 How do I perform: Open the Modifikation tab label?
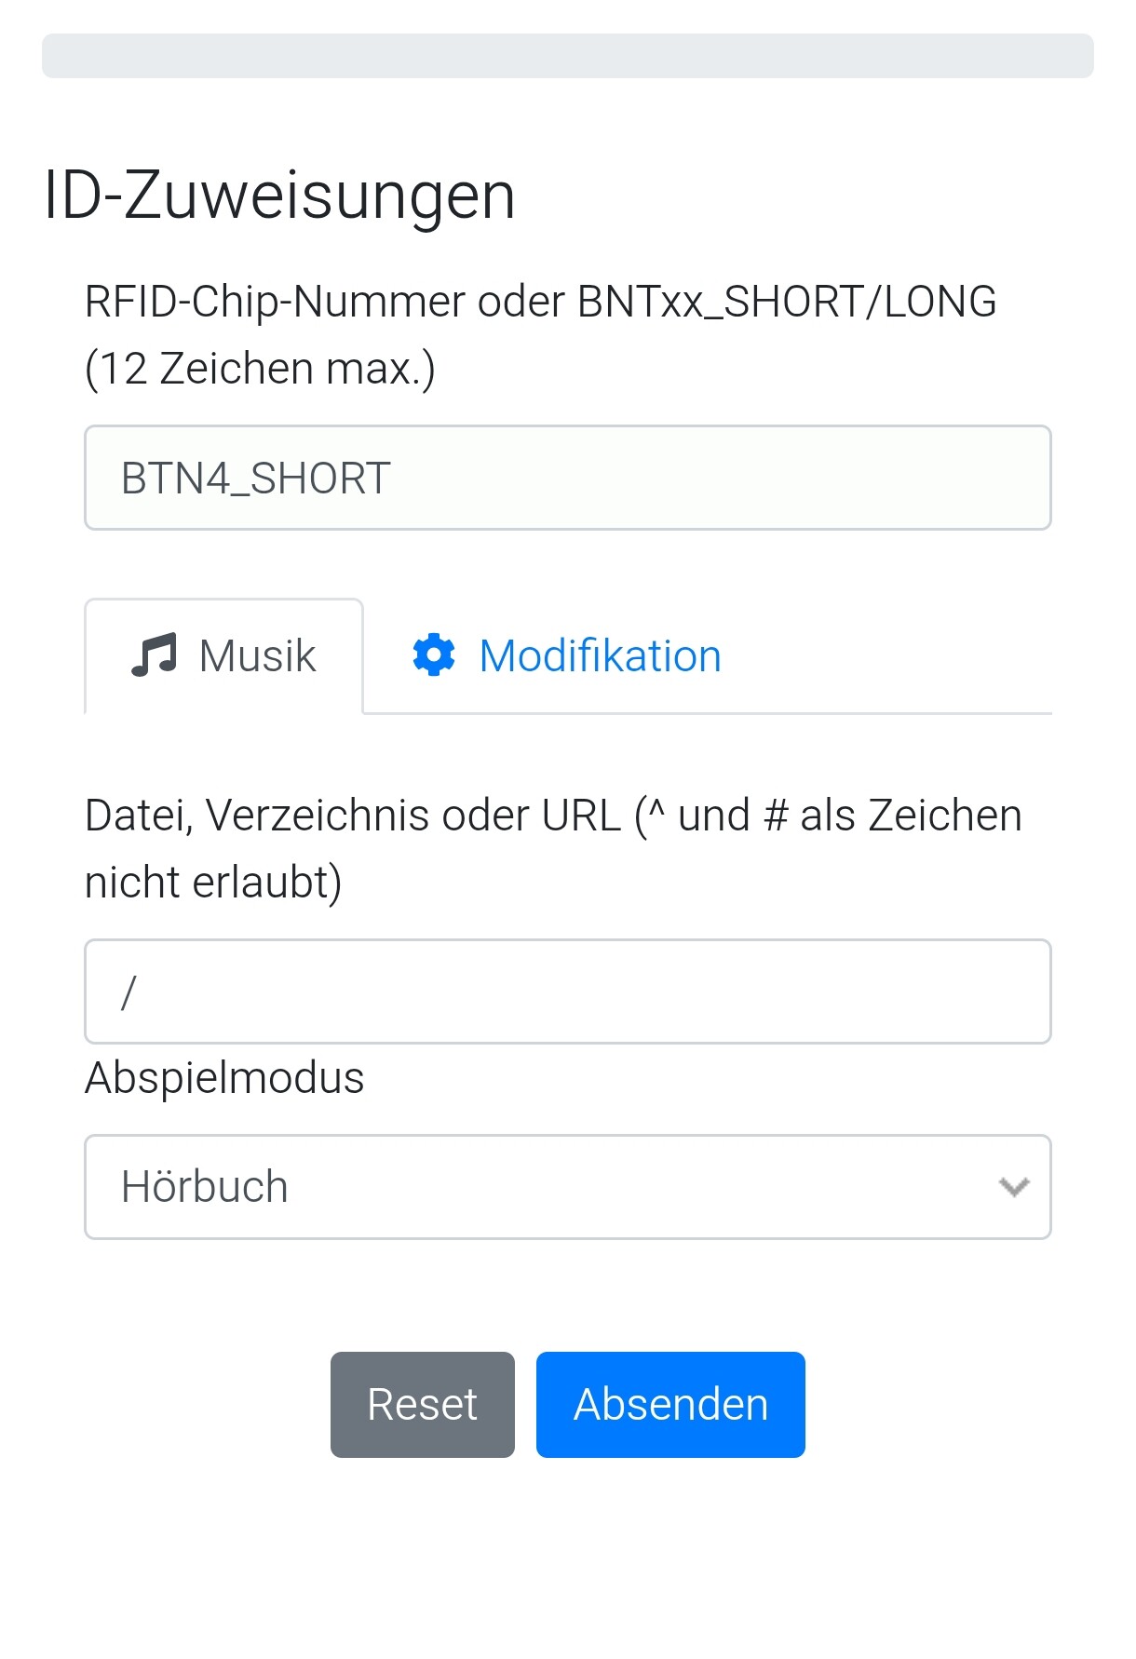tap(600, 655)
